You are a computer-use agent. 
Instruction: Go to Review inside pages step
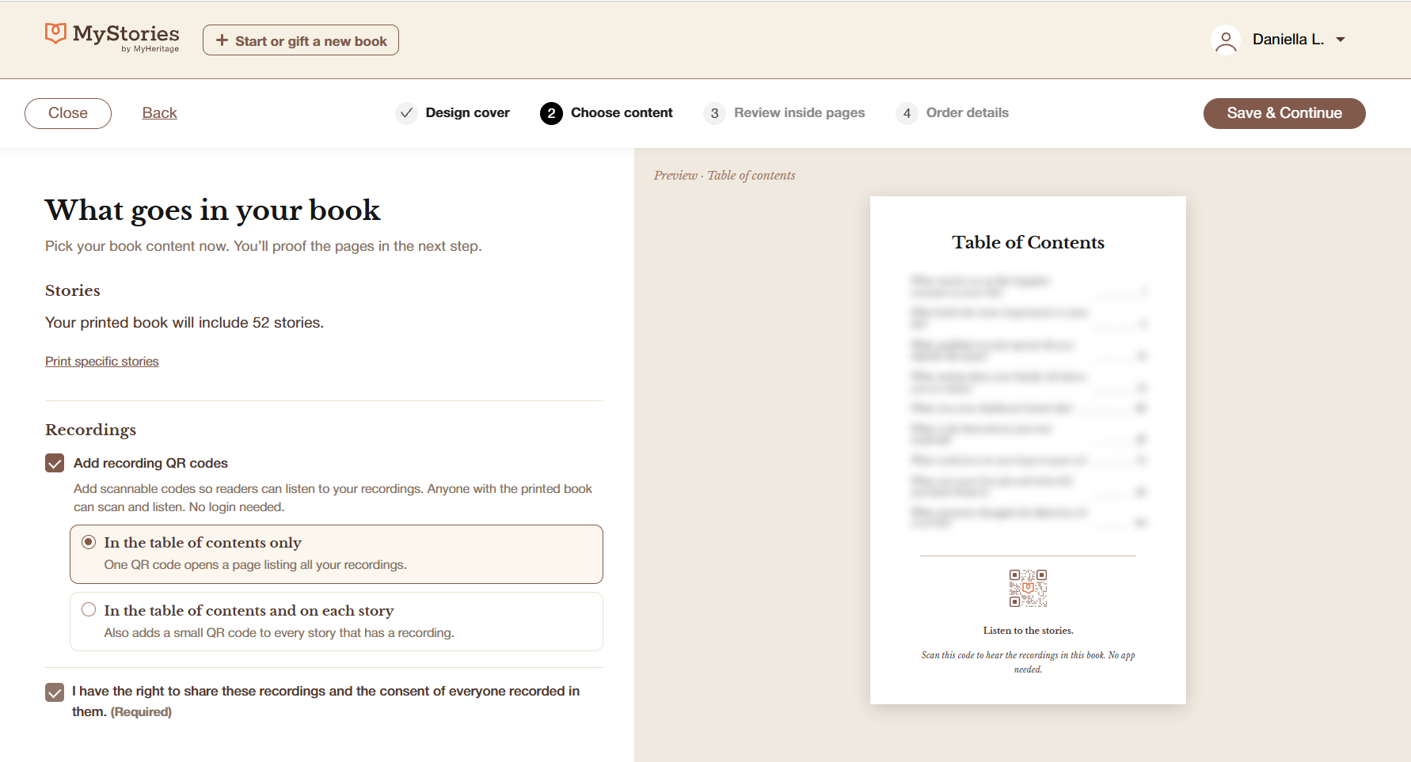point(799,113)
